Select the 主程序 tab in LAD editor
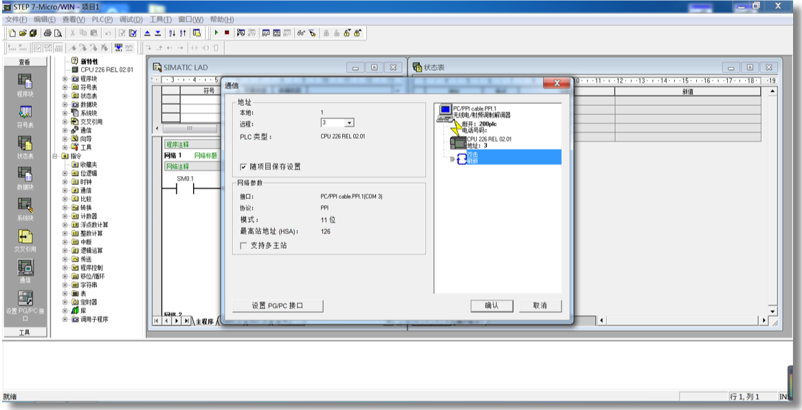Screen dimensions: 802x410 205,321
